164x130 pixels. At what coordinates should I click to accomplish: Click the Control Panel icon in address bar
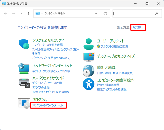click(x=38, y=13)
